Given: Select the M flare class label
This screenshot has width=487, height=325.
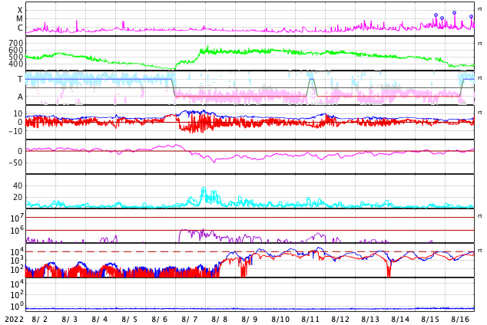Looking at the screenshot, I should [x=19, y=19].
